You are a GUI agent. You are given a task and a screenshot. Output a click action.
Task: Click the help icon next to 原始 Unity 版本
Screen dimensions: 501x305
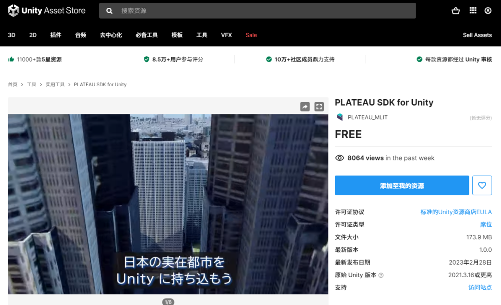click(x=381, y=275)
